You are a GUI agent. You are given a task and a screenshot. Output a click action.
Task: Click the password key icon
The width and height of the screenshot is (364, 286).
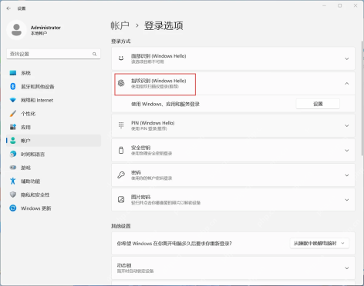tap(121, 175)
